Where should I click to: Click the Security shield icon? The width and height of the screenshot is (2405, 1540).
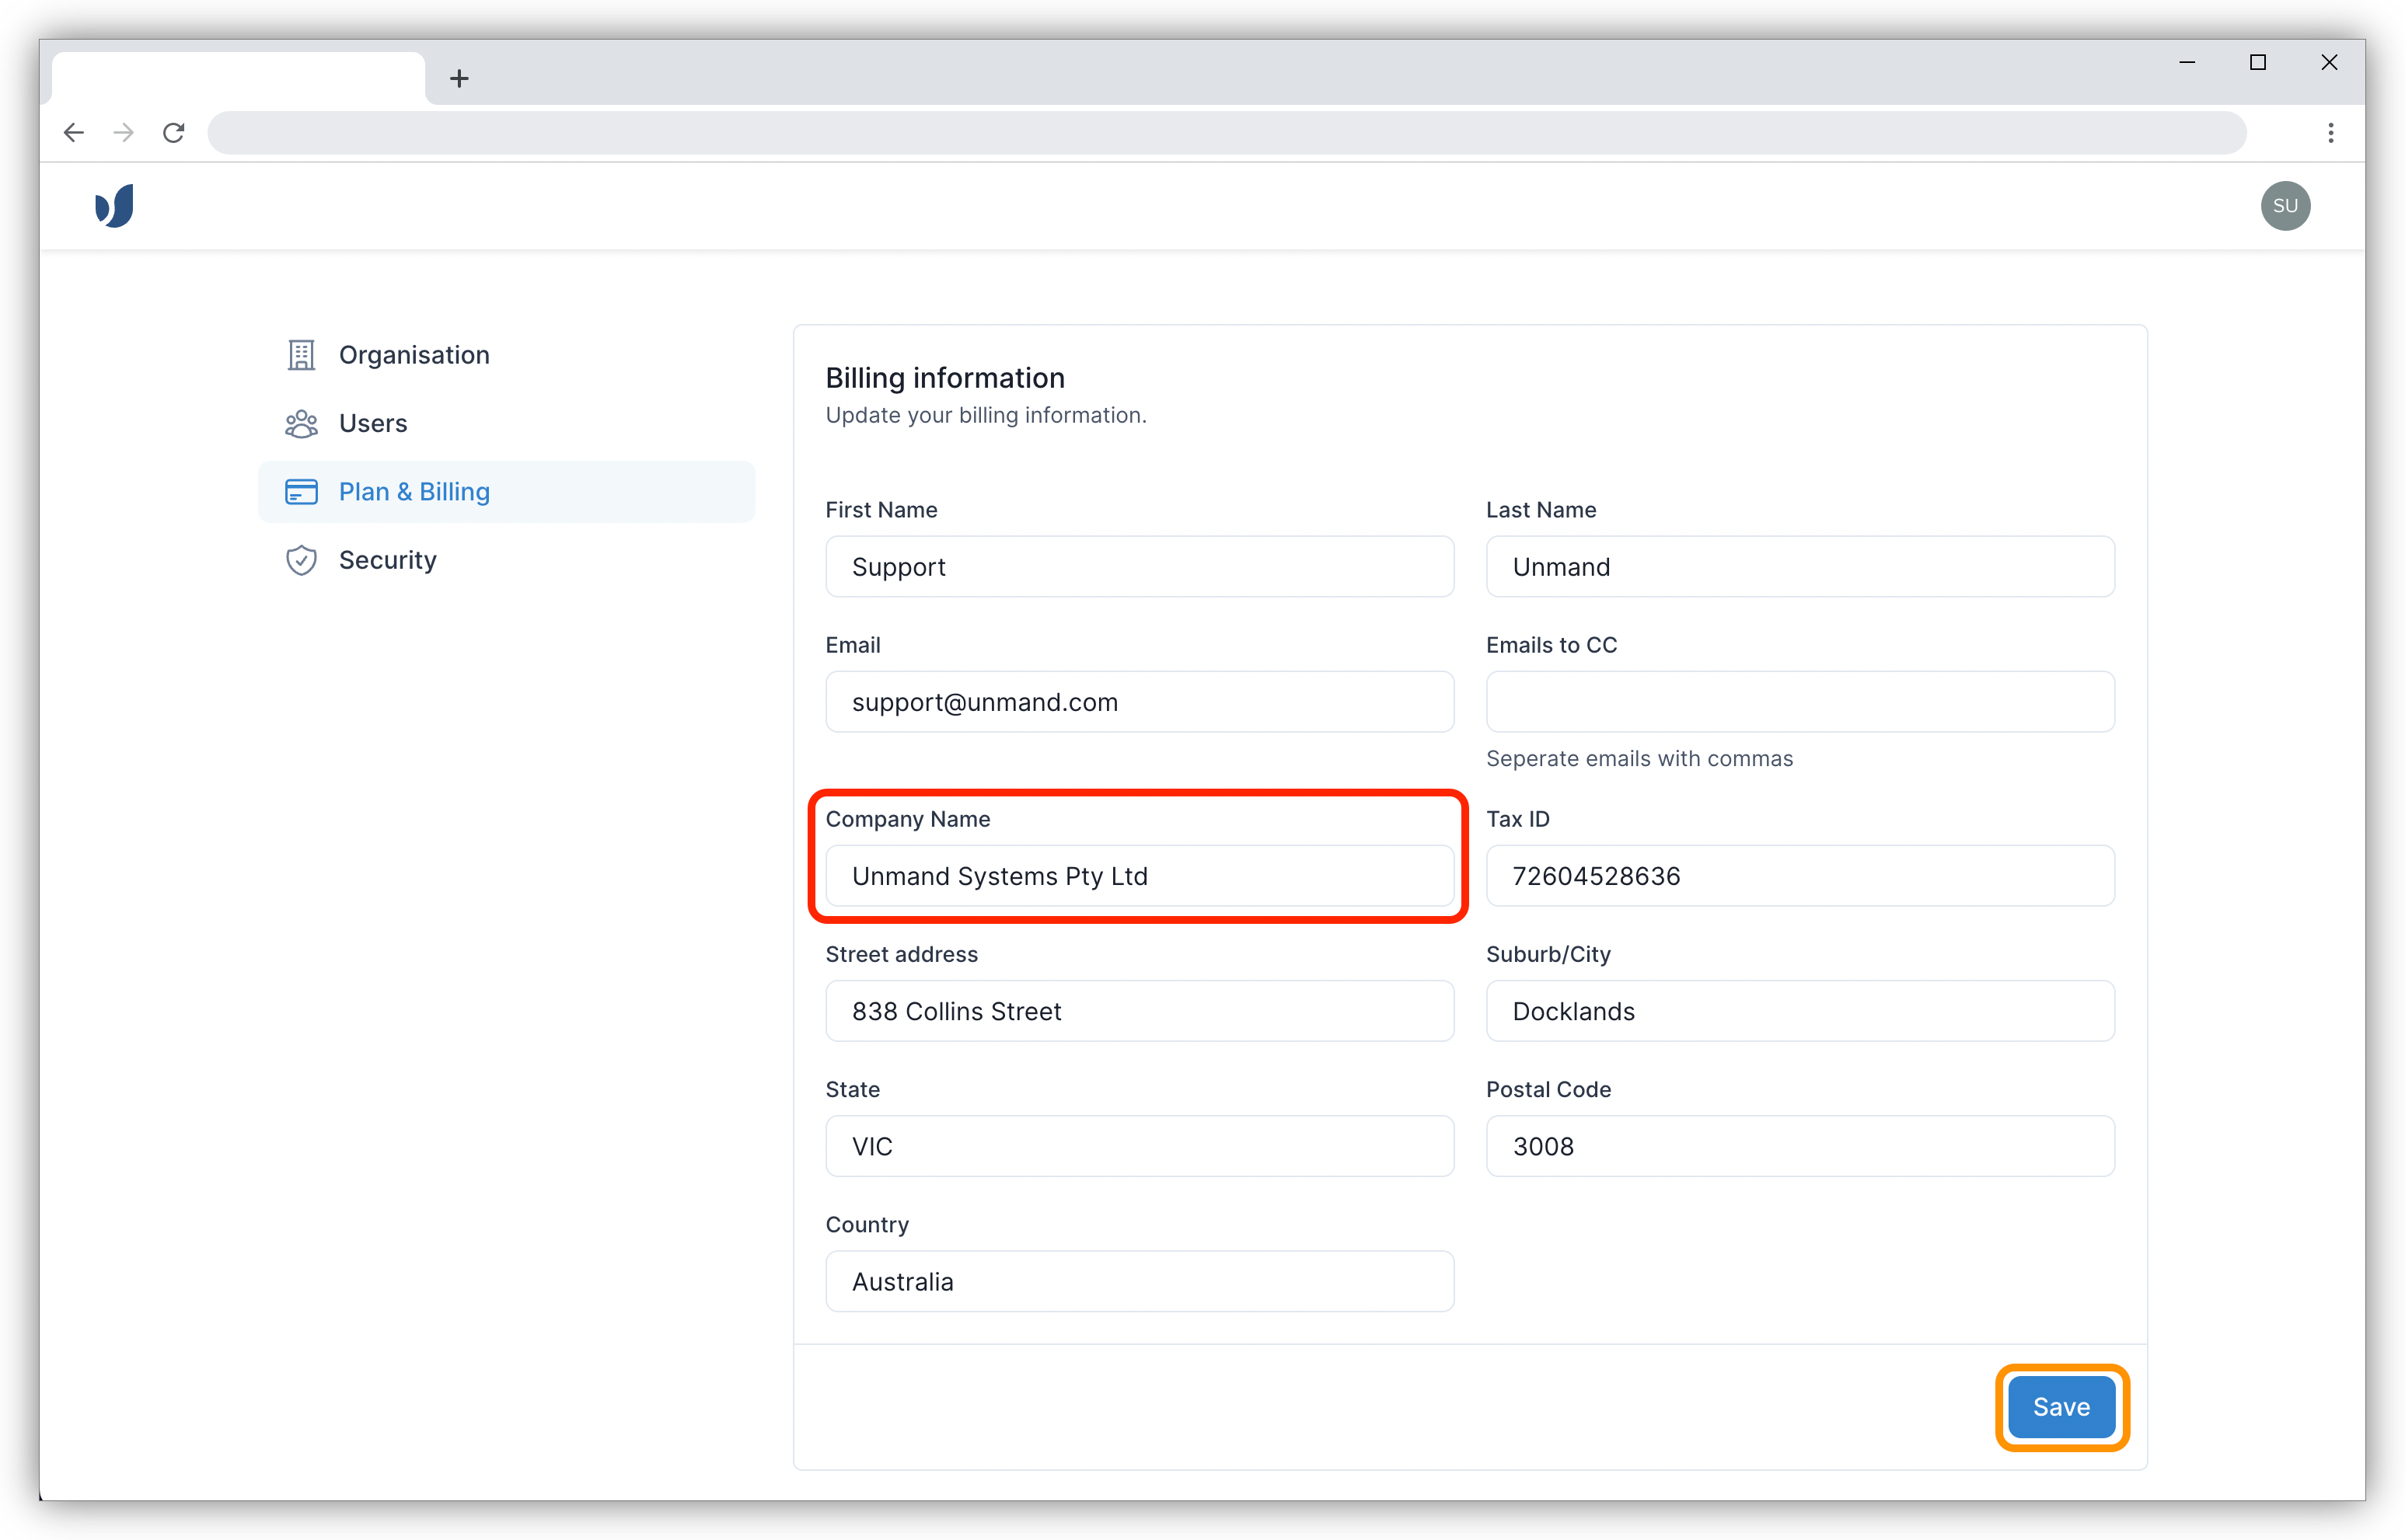pyautogui.click(x=301, y=560)
